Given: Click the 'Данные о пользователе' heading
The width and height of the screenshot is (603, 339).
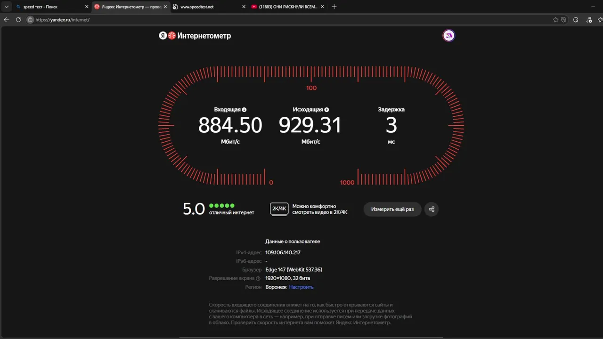Looking at the screenshot, I should click(x=293, y=242).
